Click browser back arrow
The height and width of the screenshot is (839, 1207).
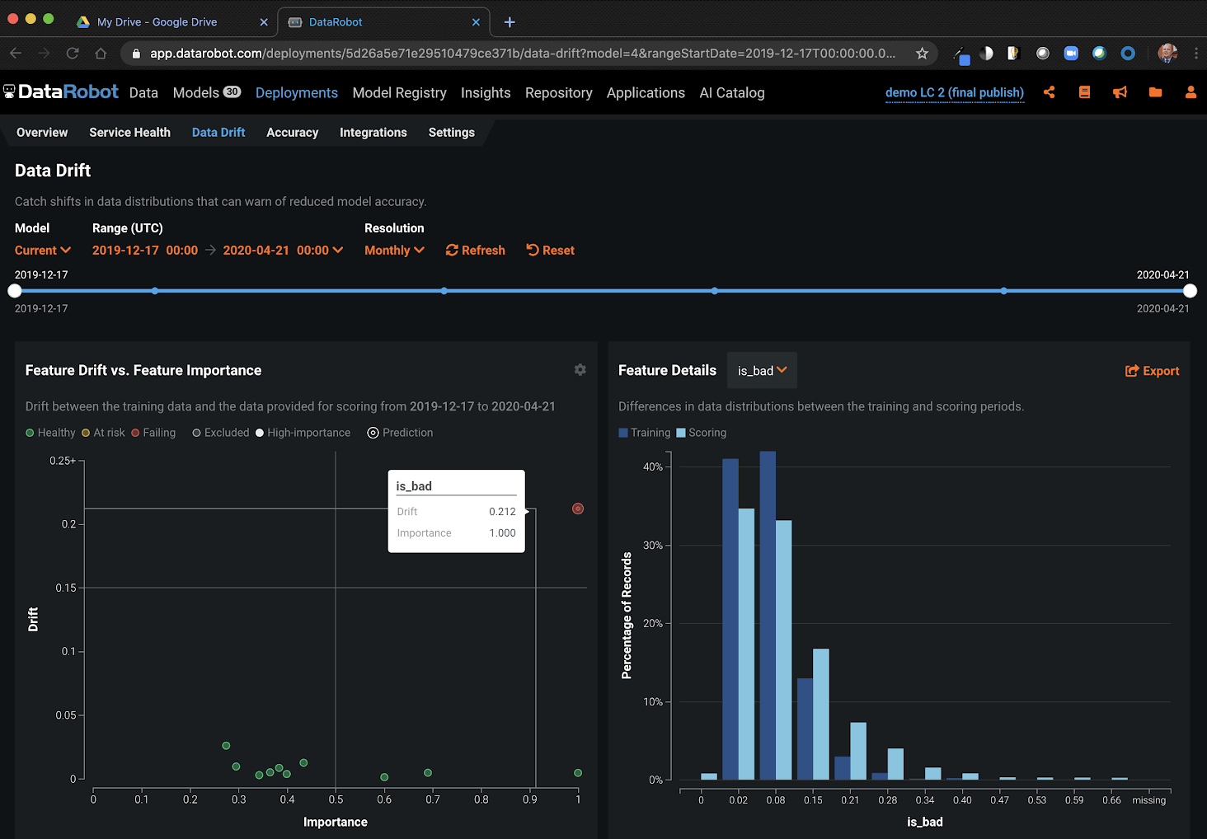16,54
